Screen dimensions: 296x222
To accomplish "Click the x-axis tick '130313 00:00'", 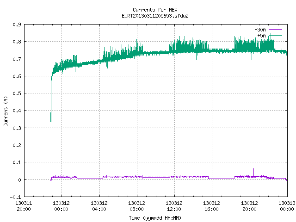I will pos(287,206).
